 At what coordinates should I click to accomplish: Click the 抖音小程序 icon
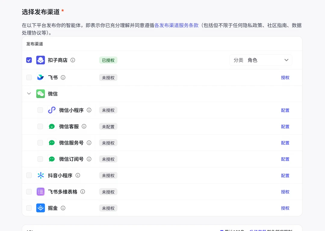pyautogui.click(x=40, y=175)
